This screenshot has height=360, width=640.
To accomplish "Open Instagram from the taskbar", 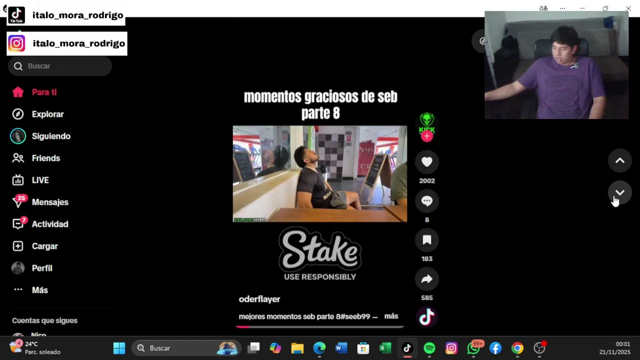I will (451, 348).
